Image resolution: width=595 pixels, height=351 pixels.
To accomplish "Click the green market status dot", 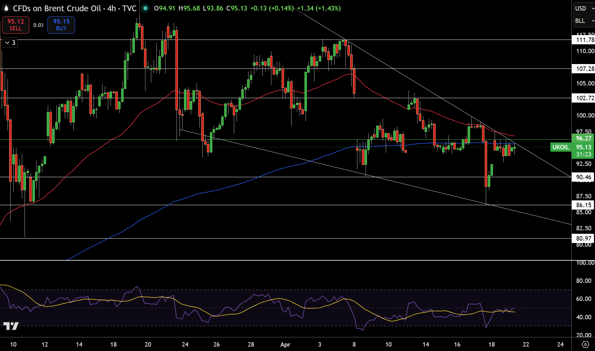I will click(x=145, y=8).
